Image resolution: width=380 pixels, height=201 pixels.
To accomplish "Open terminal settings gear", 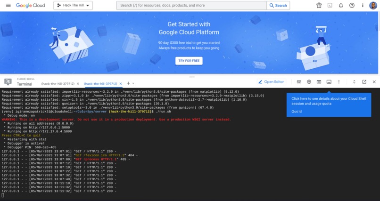I will [309, 82].
